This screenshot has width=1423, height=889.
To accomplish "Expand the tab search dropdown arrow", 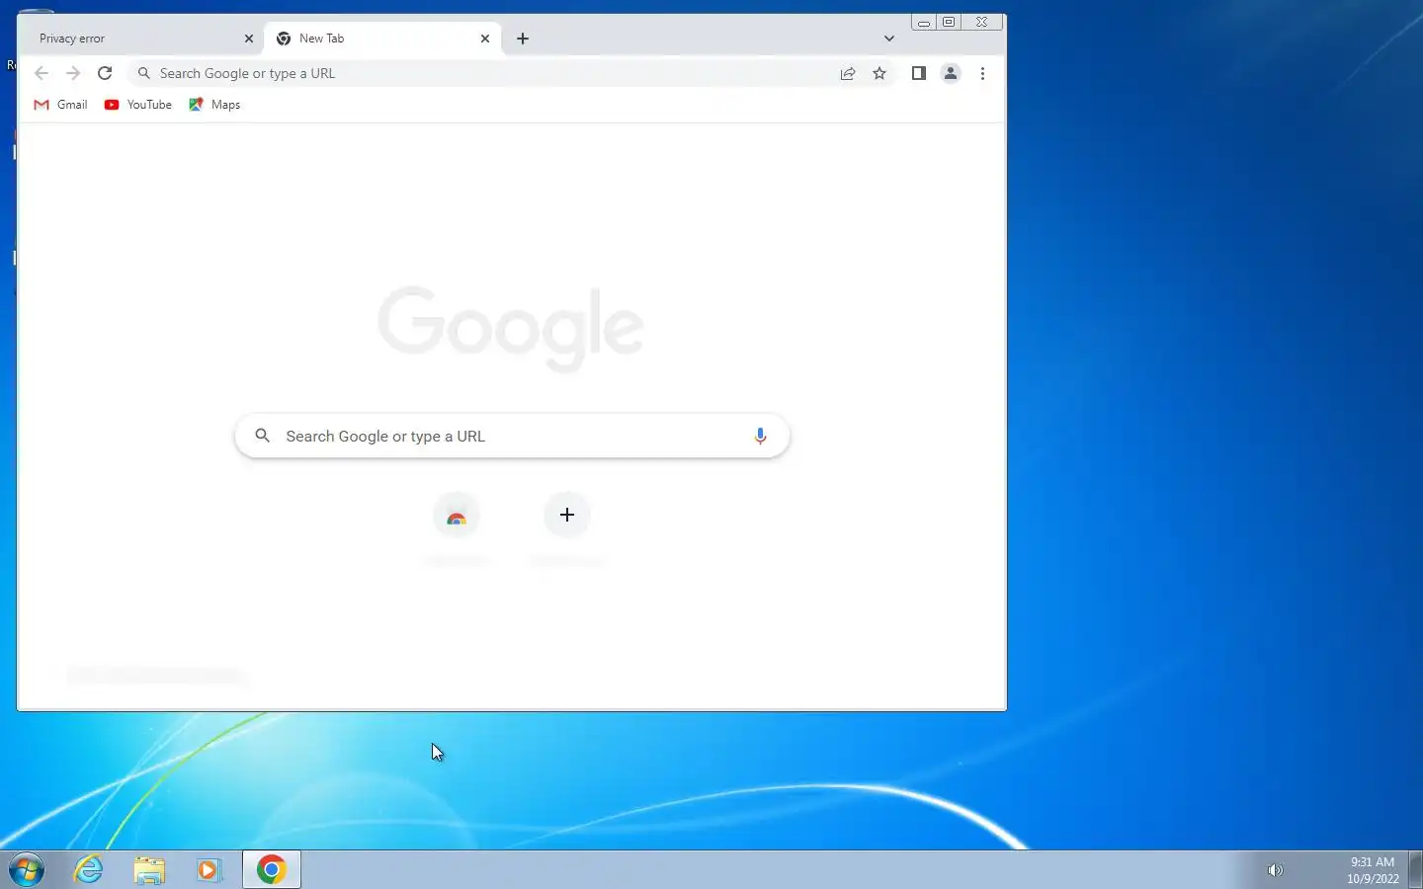I will click(889, 39).
